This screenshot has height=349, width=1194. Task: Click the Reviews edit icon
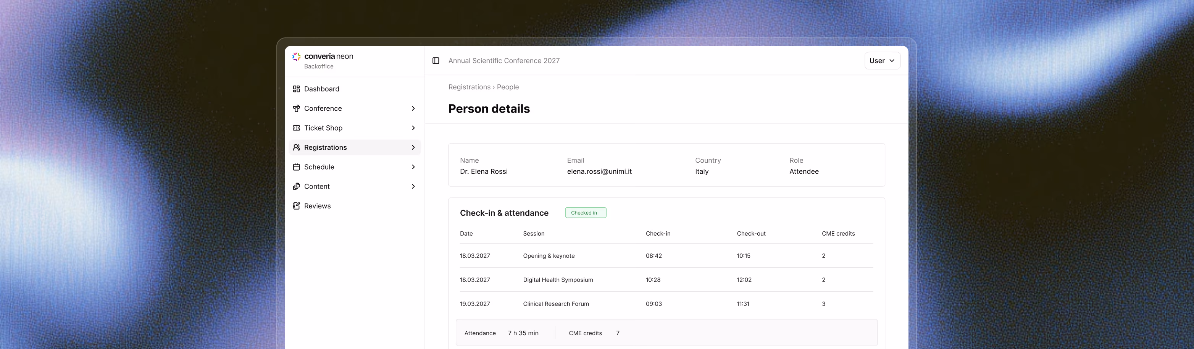[x=296, y=206]
